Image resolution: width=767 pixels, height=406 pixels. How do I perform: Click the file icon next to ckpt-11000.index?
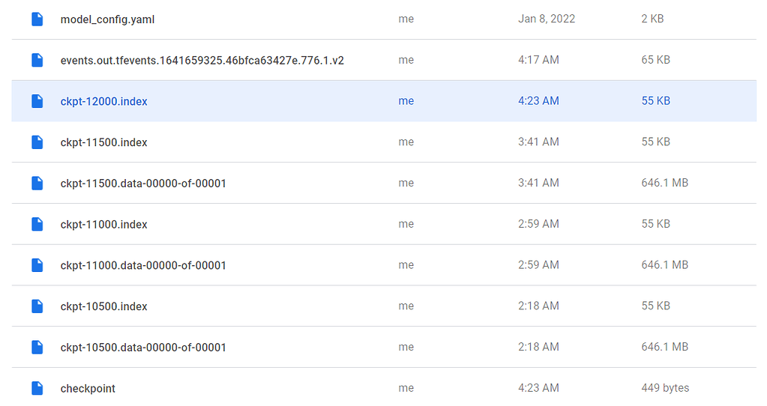37,224
